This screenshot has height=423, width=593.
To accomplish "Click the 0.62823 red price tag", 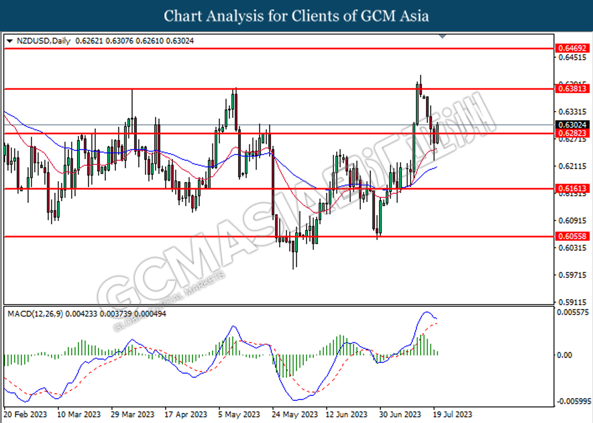I will point(572,133).
